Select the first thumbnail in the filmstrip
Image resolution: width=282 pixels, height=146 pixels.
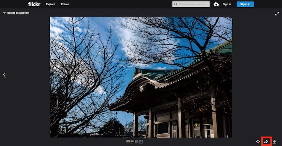[128, 142]
